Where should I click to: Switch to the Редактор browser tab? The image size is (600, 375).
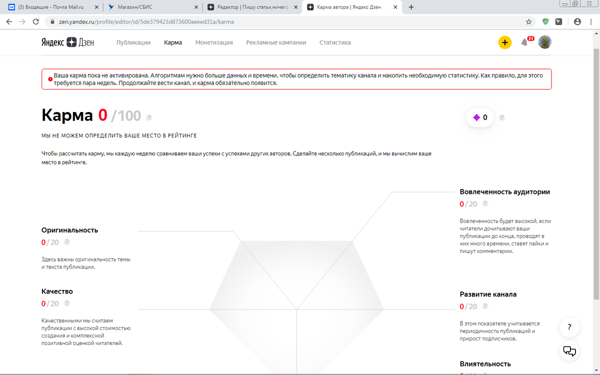tap(252, 7)
